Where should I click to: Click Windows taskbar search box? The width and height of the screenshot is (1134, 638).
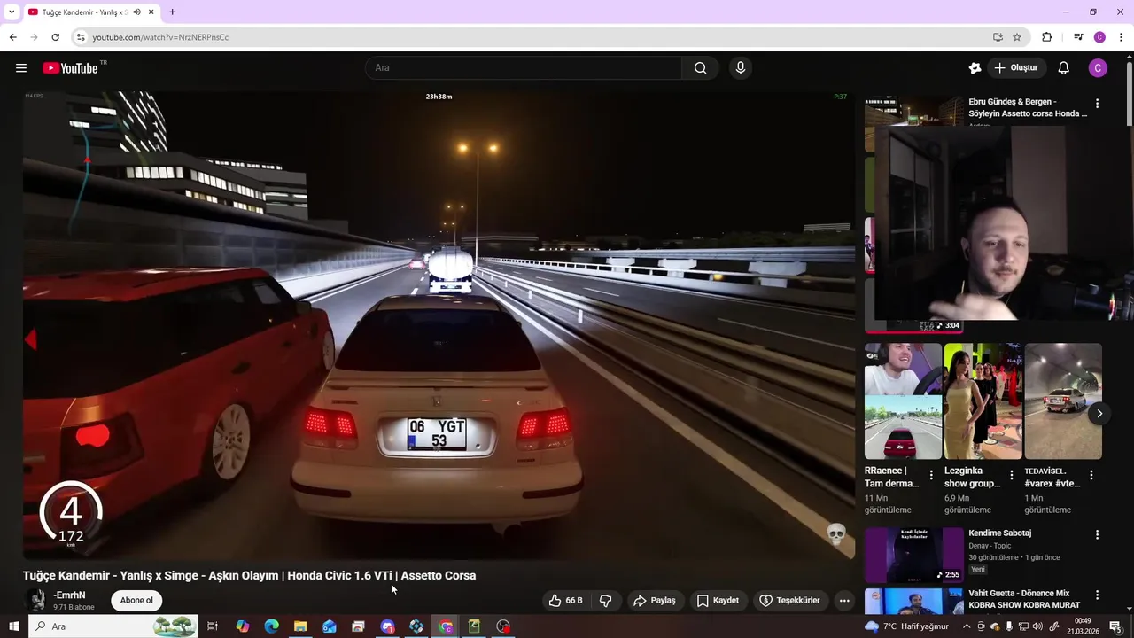tap(115, 626)
